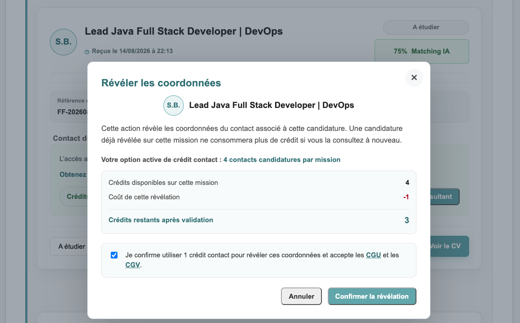This screenshot has height=323, width=520.
Task: Open the CGV link
Action: [133, 265]
